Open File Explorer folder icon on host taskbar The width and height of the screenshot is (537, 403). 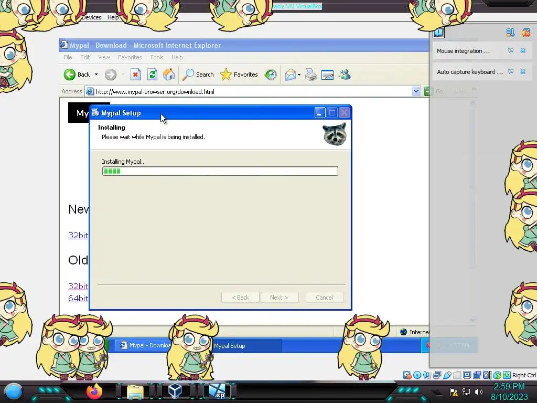click(135, 391)
